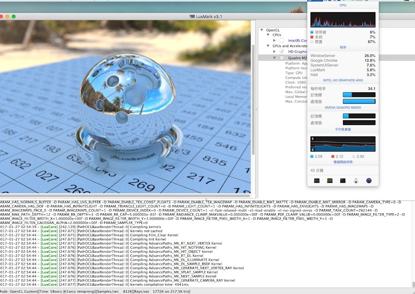Click the NVIDIA QUADRO M2000 section heading
The width and height of the screenshot is (415, 294).
click(343, 108)
